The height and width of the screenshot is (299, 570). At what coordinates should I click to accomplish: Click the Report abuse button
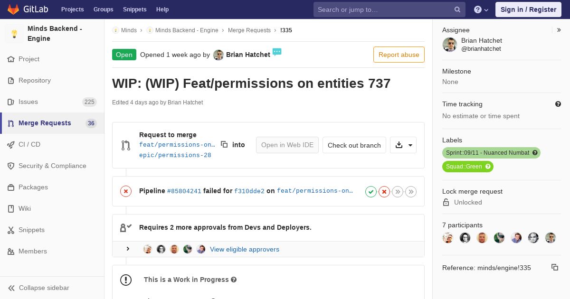[399, 55]
